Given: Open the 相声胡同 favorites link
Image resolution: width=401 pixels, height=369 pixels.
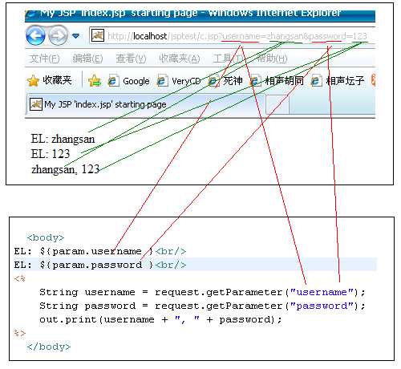Looking at the screenshot, I should tap(277, 80).
